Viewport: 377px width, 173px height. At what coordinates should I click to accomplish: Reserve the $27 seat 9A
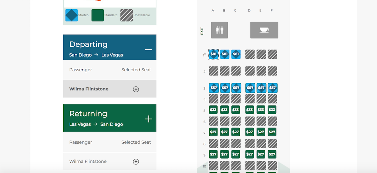click(x=213, y=154)
